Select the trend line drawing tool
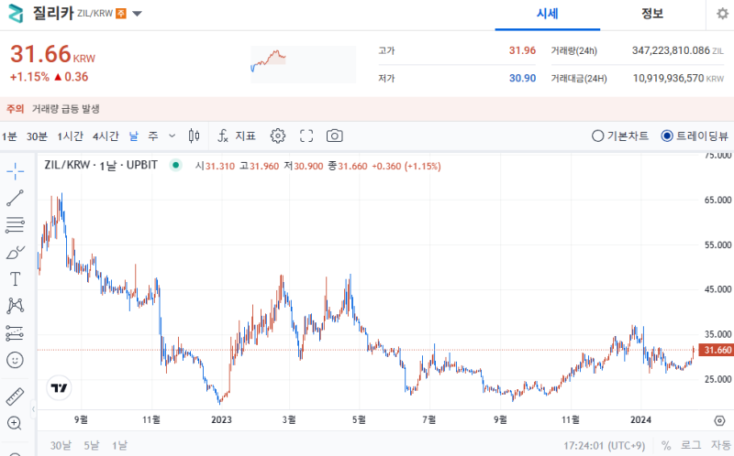This screenshot has width=734, height=456. point(15,198)
